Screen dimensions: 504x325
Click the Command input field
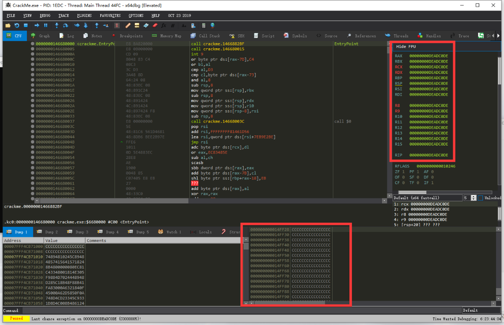(x=241, y=310)
